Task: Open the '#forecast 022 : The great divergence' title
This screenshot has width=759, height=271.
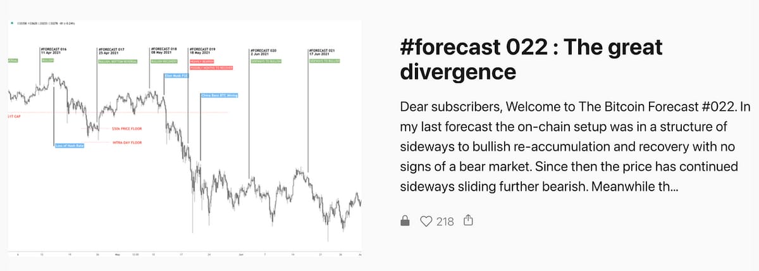Action: [x=531, y=59]
